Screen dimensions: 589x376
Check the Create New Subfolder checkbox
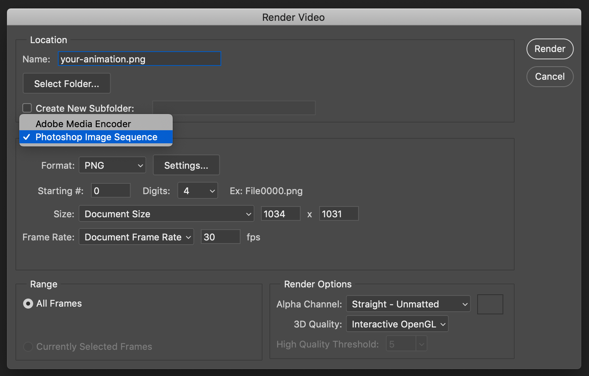[27, 108]
